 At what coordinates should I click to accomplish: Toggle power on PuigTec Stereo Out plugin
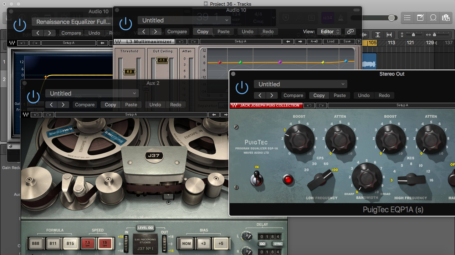242,88
